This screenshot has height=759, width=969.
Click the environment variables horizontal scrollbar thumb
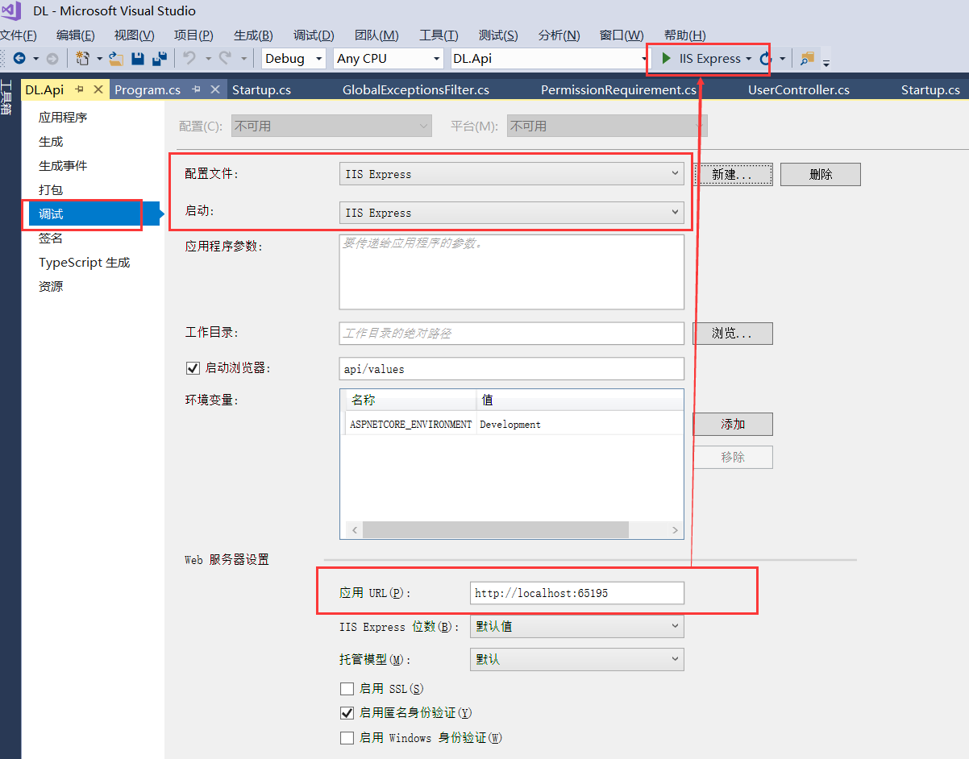(x=495, y=529)
